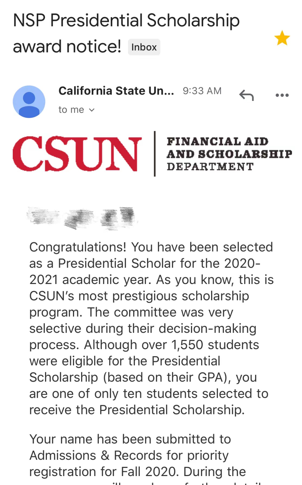The height and width of the screenshot is (485, 302).
Task: Tap the sender's blue profile avatar
Action: (x=29, y=102)
